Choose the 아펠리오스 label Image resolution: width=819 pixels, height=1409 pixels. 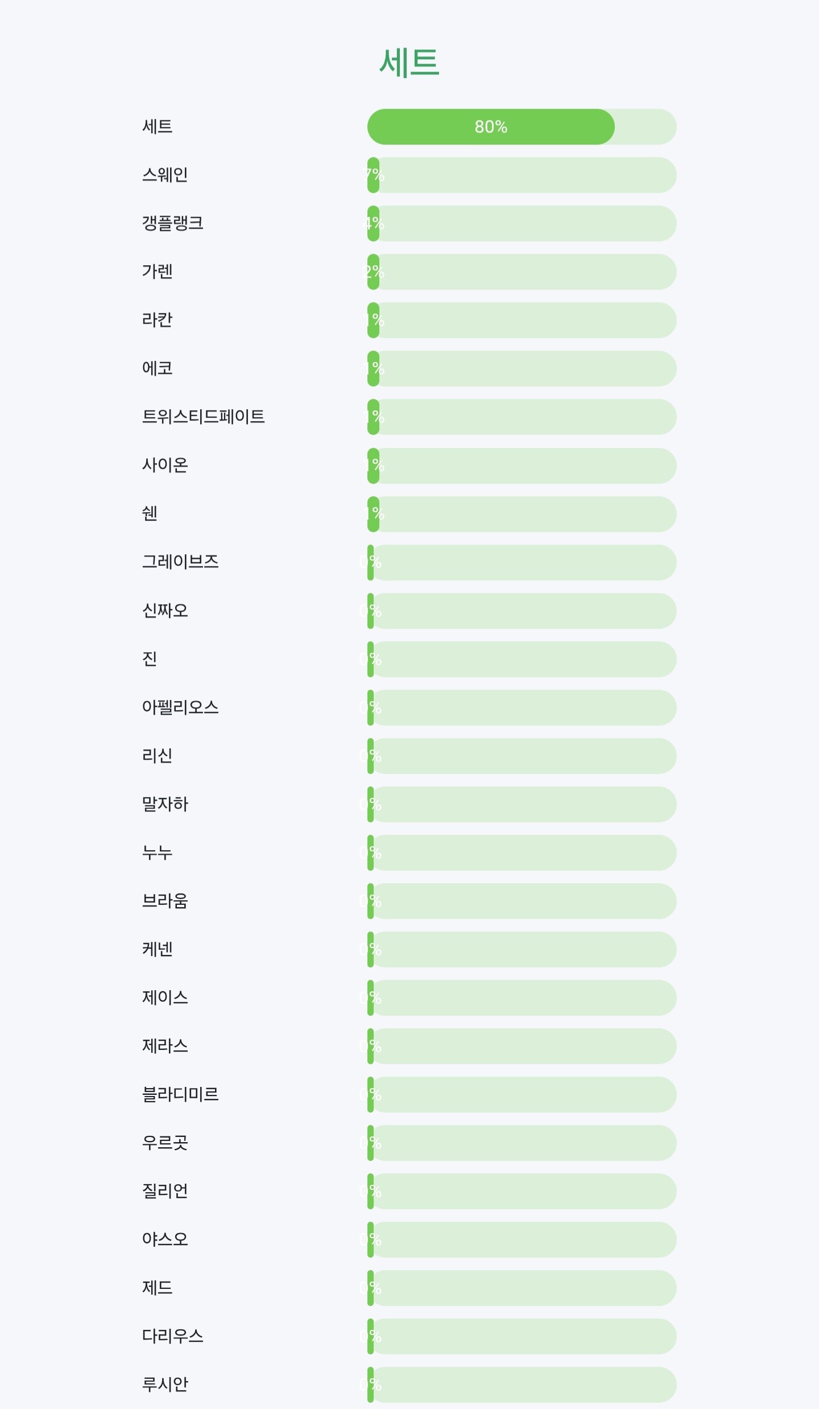(x=180, y=707)
